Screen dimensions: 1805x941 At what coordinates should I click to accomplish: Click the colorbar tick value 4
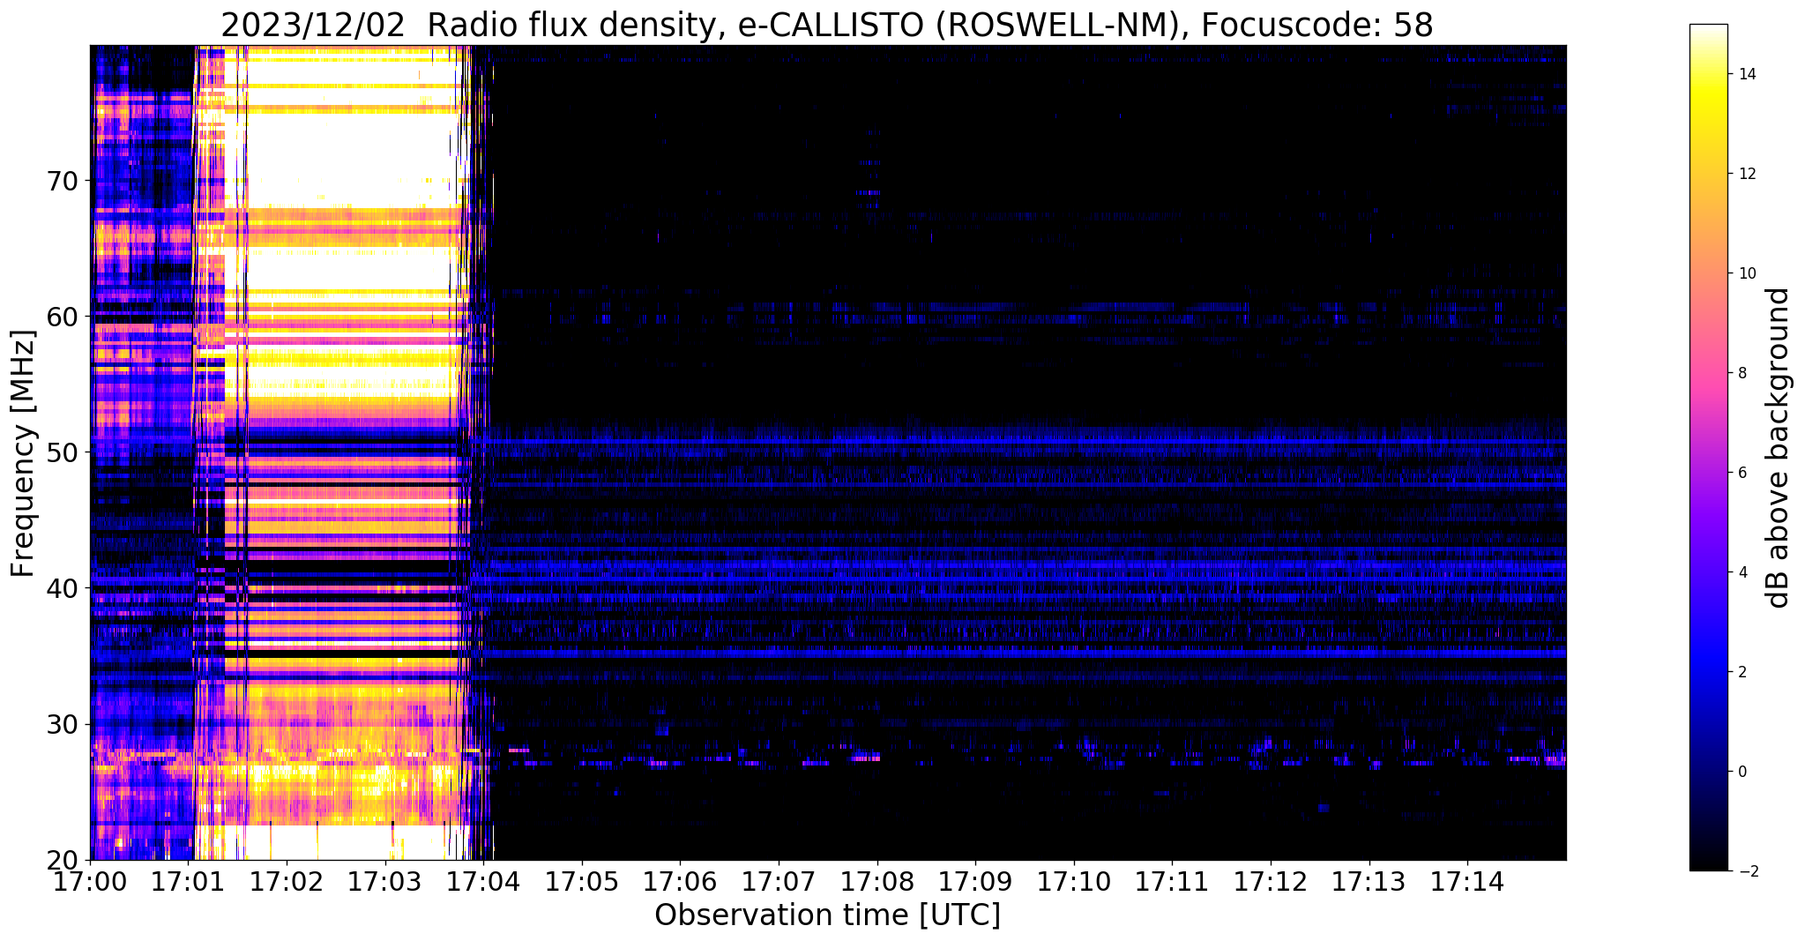click(1742, 572)
